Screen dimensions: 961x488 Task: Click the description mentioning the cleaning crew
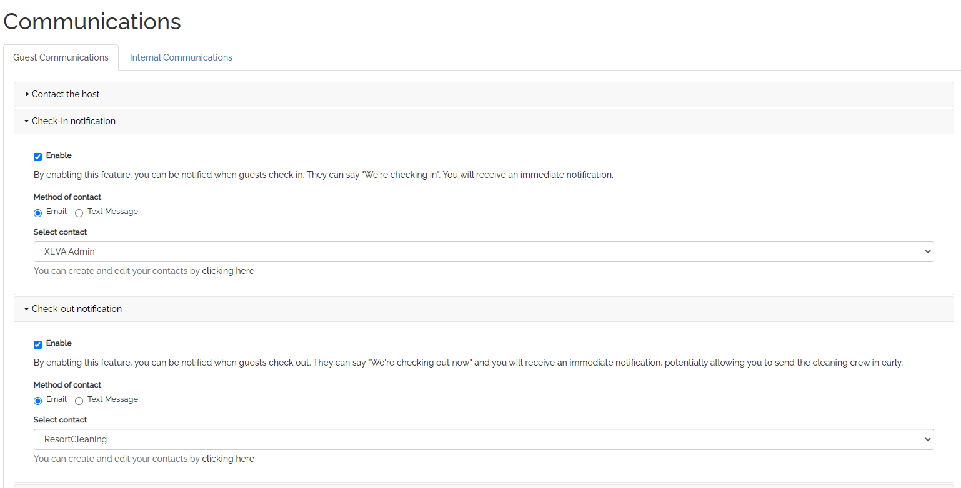coord(469,363)
